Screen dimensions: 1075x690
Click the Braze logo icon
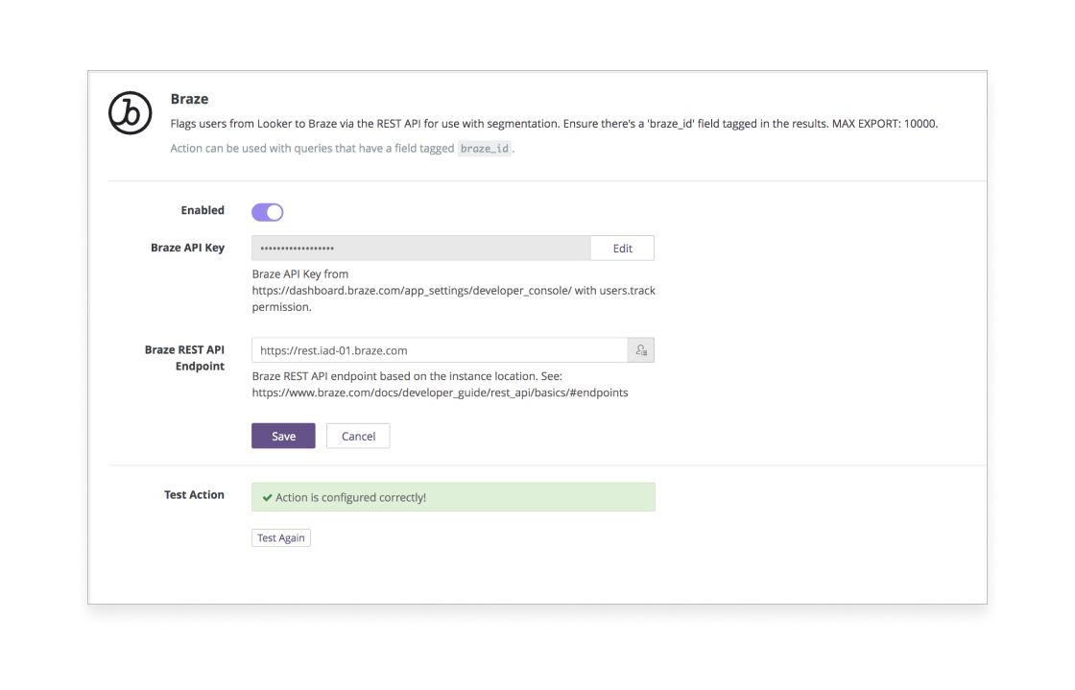(131, 113)
